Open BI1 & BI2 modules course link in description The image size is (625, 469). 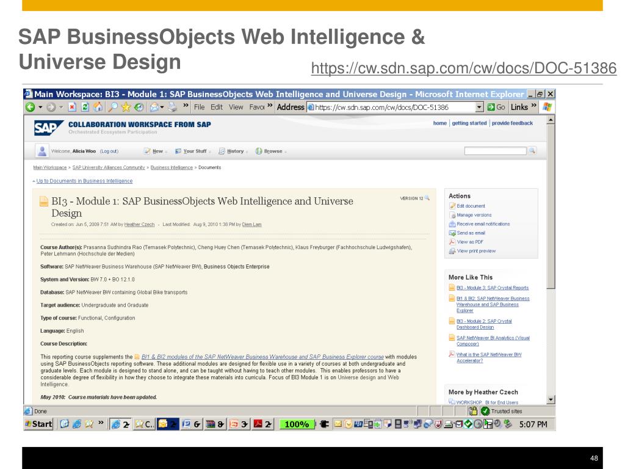[262, 357]
